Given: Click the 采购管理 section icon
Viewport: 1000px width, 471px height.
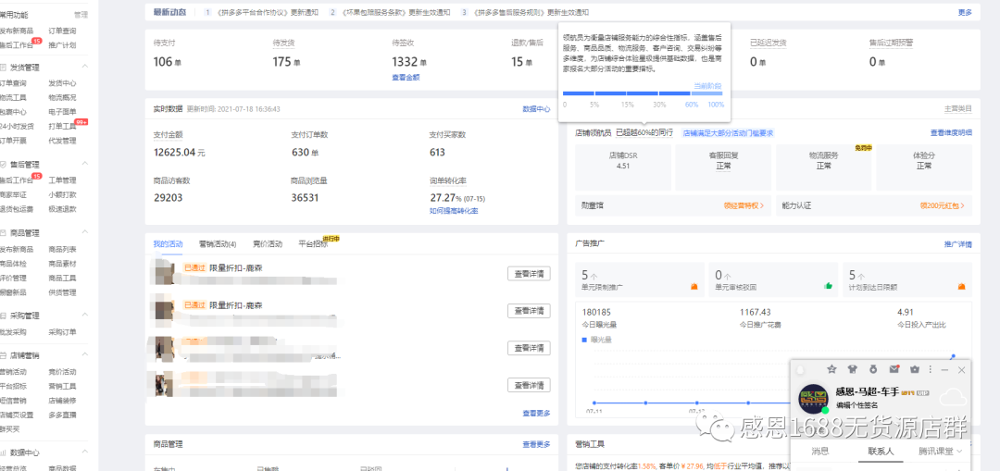Looking at the screenshot, I should (3, 316).
